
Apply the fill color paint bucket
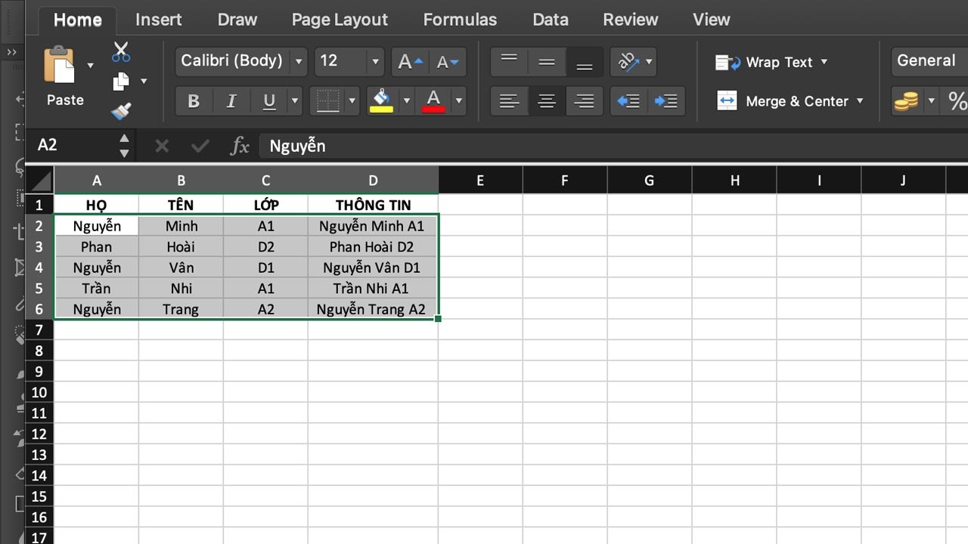(382, 100)
